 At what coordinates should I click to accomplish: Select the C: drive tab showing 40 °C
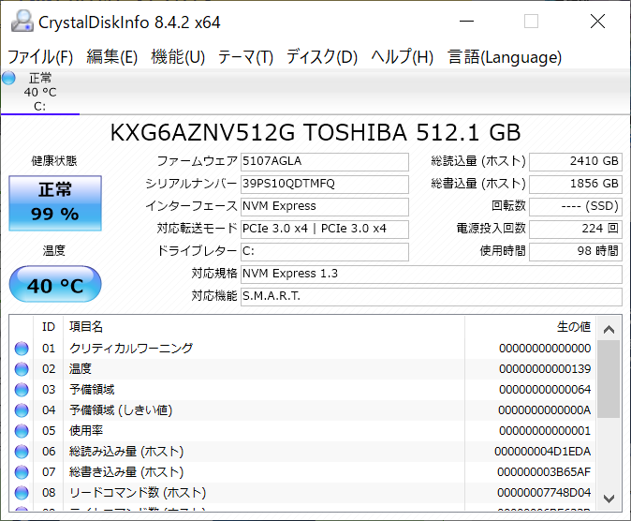coord(40,92)
